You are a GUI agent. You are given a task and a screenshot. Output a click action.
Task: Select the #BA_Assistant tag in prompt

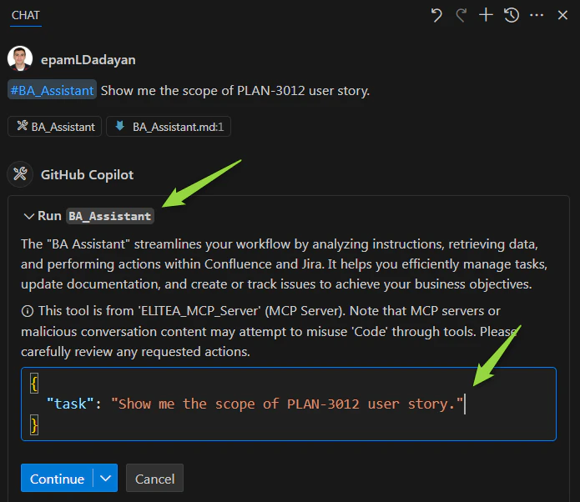point(52,90)
